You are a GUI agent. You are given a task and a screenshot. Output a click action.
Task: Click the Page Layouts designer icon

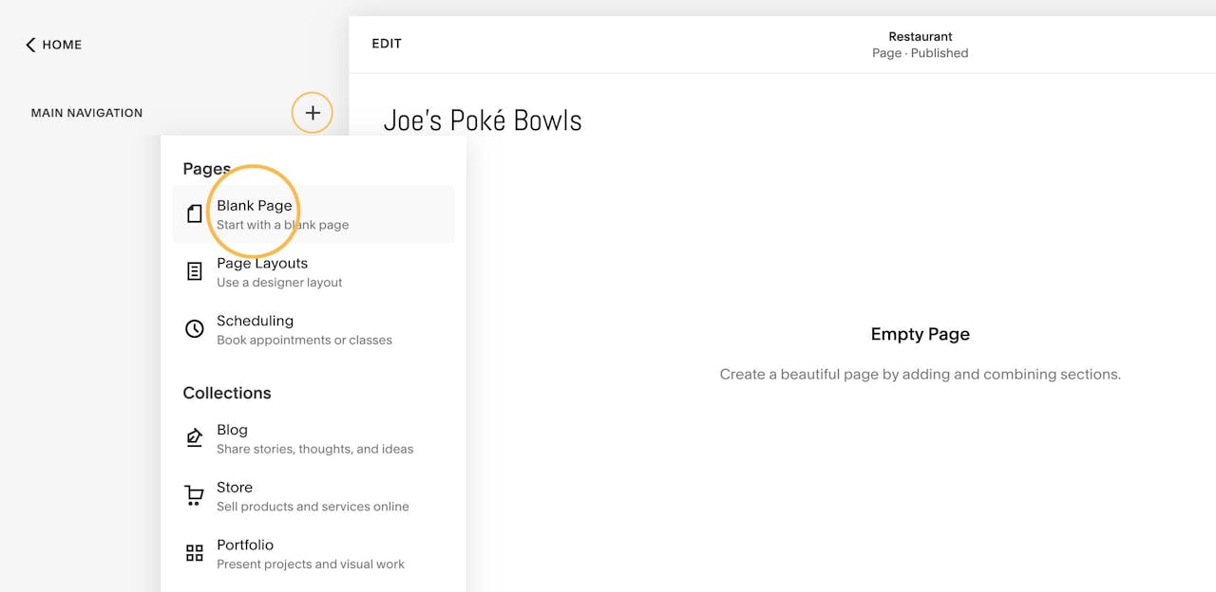point(195,271)
